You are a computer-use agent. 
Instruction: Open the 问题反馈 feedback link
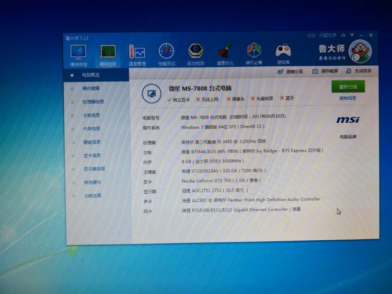click(328, 35)
